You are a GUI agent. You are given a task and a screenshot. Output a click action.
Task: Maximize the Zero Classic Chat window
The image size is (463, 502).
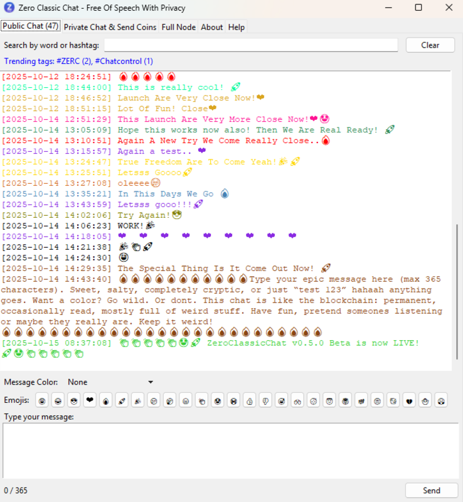tap(418, 8)
